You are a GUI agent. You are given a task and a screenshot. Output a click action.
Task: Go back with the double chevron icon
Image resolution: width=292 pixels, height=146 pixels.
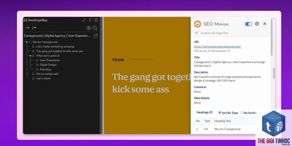coord(196,33)
